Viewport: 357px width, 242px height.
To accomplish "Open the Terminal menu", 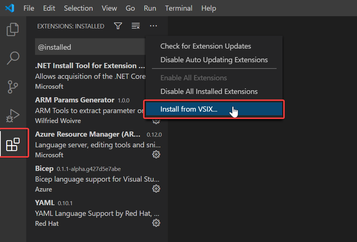I will 179,8.
